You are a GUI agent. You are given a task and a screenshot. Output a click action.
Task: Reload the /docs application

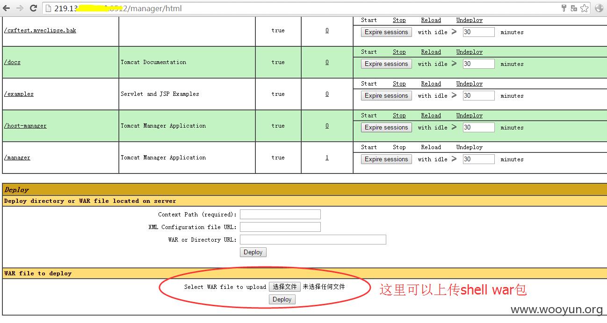coord(431,52)
